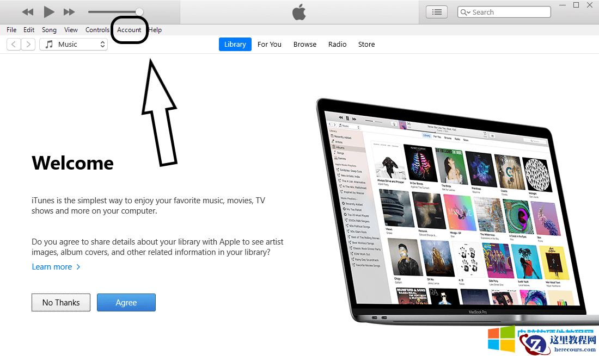Open the File menu

11,30
